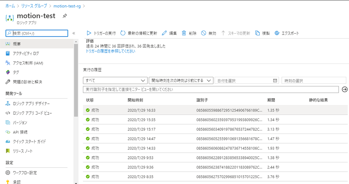Open トリガーの履歴を参照してください link
Viewport: 349px width, 184px height.
pyautogui.click(x=110, y=51)
